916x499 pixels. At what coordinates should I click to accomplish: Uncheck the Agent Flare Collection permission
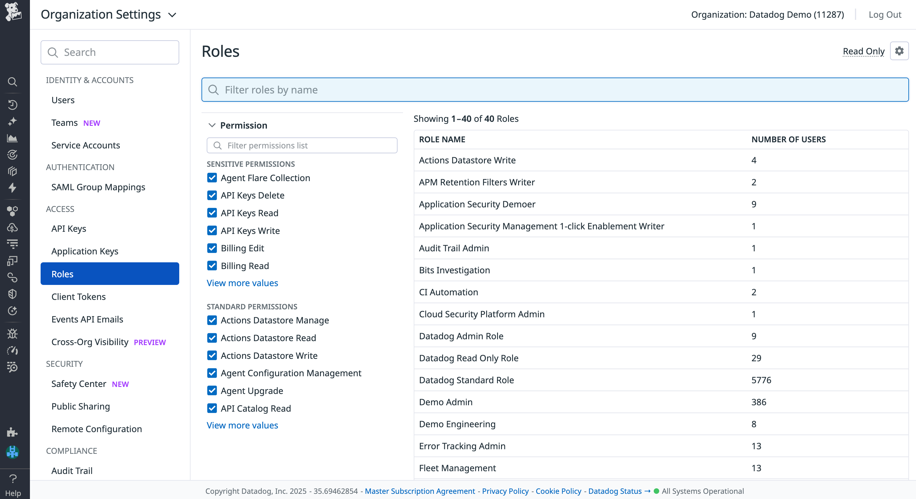point(212,177)
